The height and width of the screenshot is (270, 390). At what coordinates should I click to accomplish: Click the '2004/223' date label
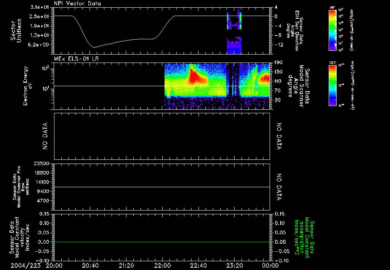point(26,266)
